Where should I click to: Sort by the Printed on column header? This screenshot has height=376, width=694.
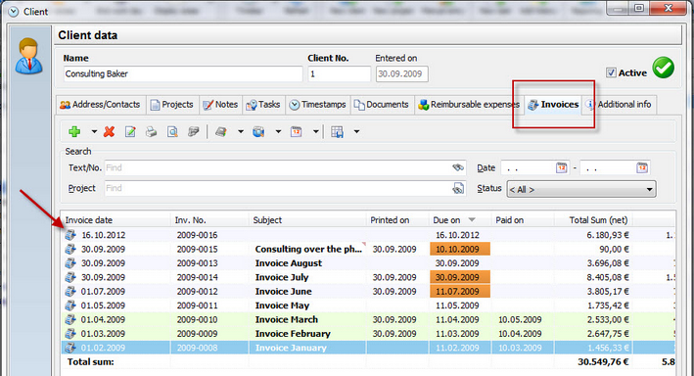[397, 220]
